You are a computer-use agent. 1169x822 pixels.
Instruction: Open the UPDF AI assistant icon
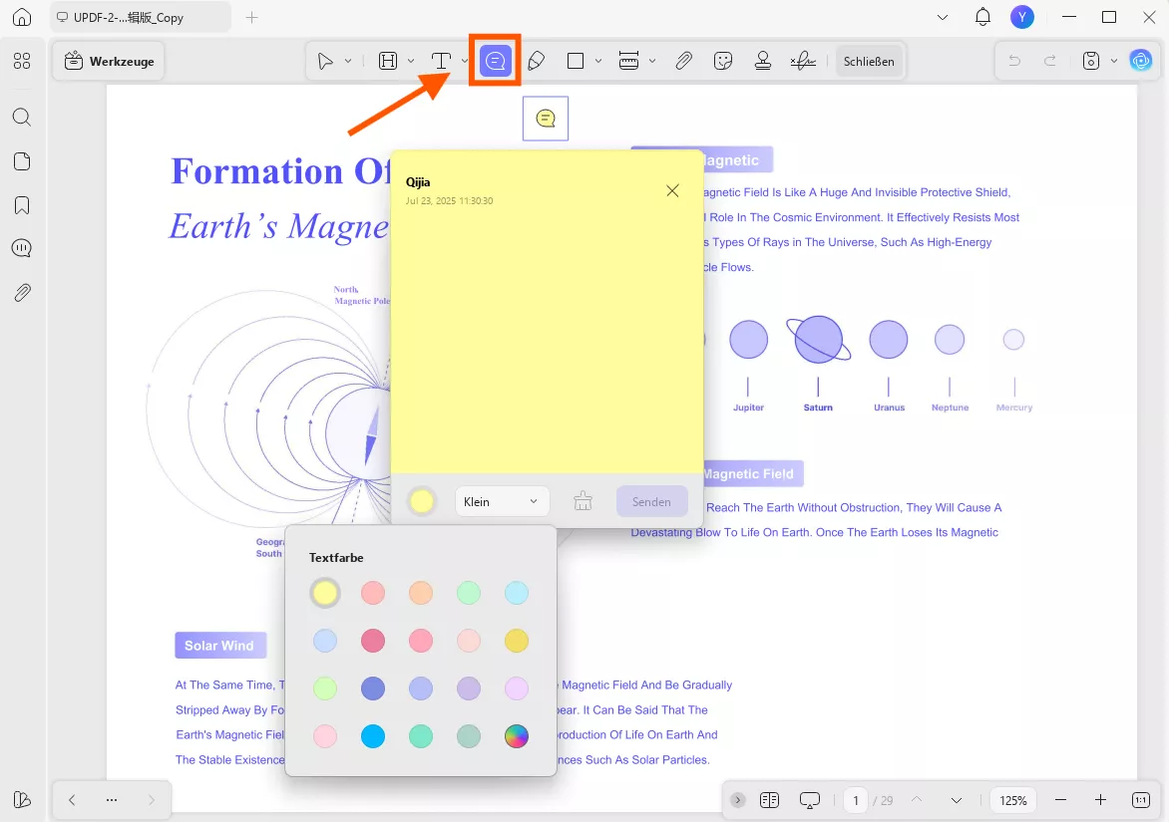[x=1141, y=61]
